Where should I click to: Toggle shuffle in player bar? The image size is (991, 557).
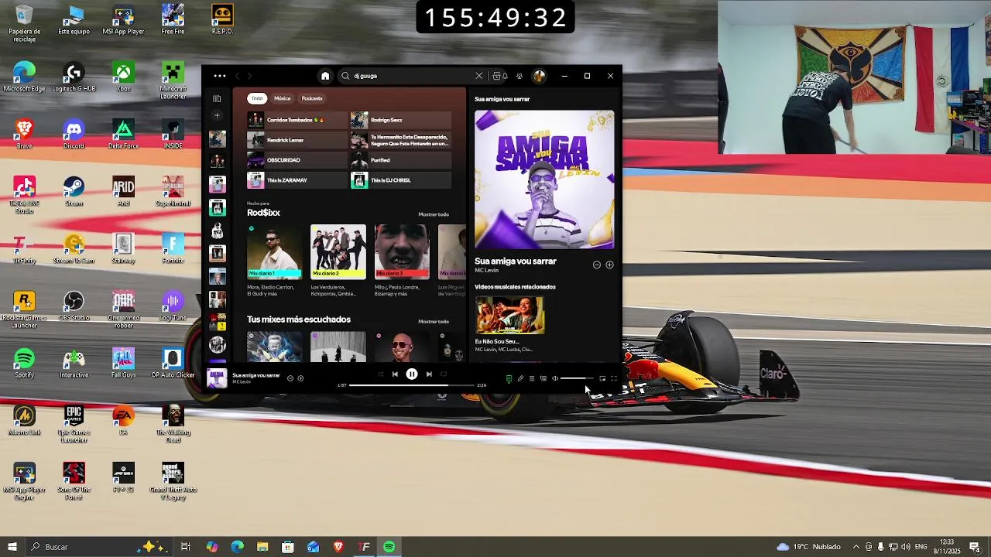pos(380,374)
